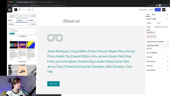Open 104 Revisions
This screenshot has height=96, width=170.
153,53
